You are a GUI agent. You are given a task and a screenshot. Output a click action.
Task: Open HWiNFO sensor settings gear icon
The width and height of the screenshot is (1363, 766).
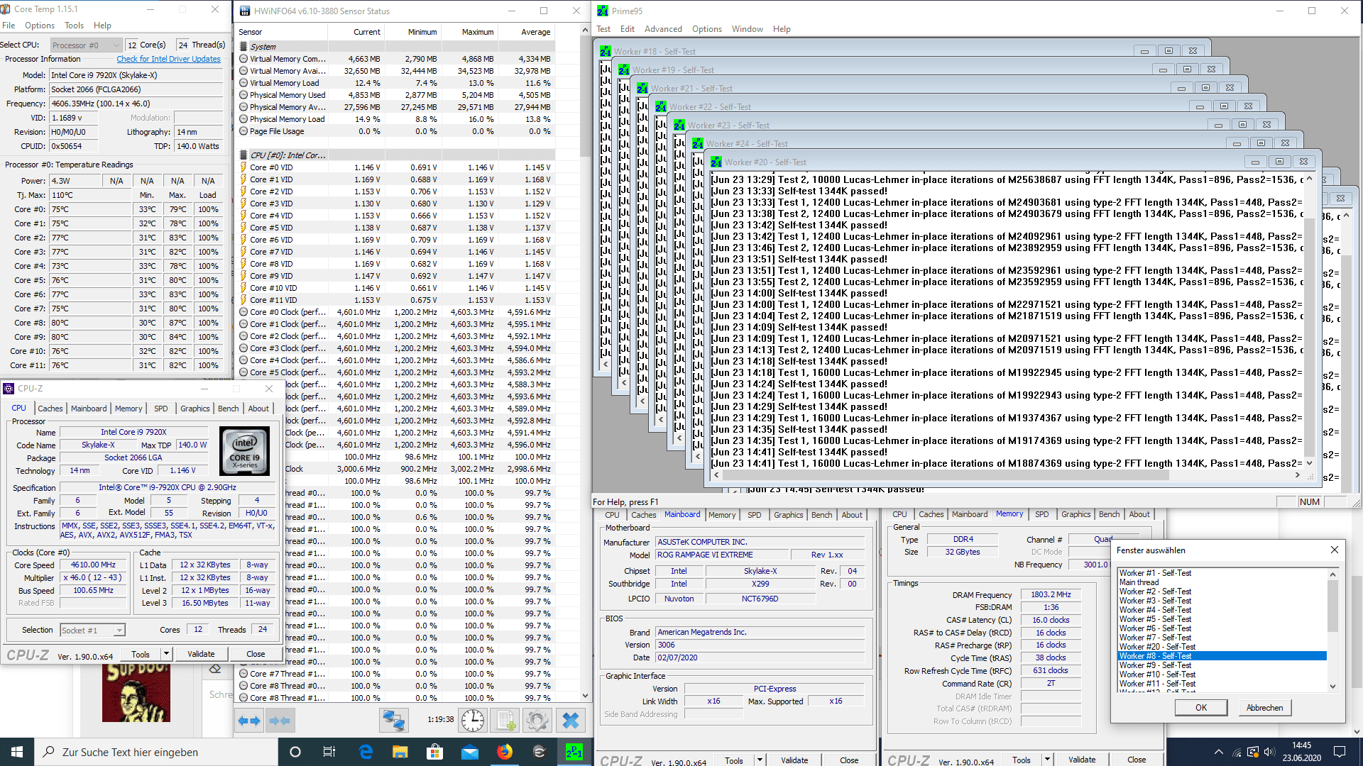click(x=537, y=721)
